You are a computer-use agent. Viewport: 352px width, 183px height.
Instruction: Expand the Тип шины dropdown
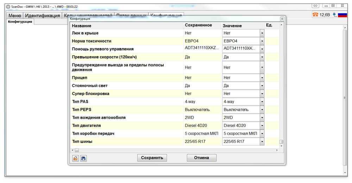262,142
